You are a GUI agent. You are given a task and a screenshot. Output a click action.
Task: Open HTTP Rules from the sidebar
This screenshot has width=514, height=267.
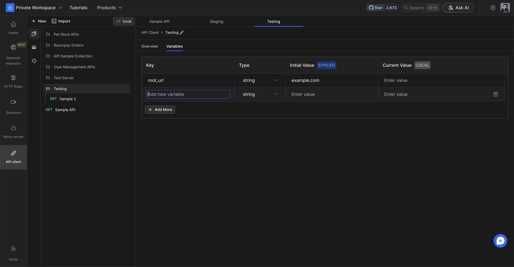tap(13, 81)
